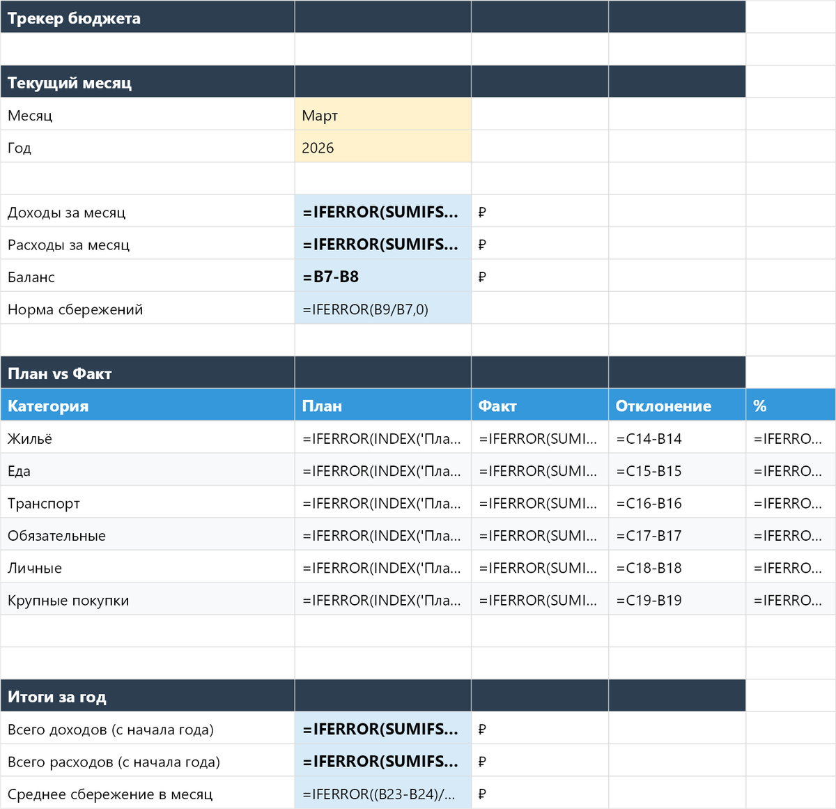
Task: Click the year cell showing 2026
Action: pos(382,148)
